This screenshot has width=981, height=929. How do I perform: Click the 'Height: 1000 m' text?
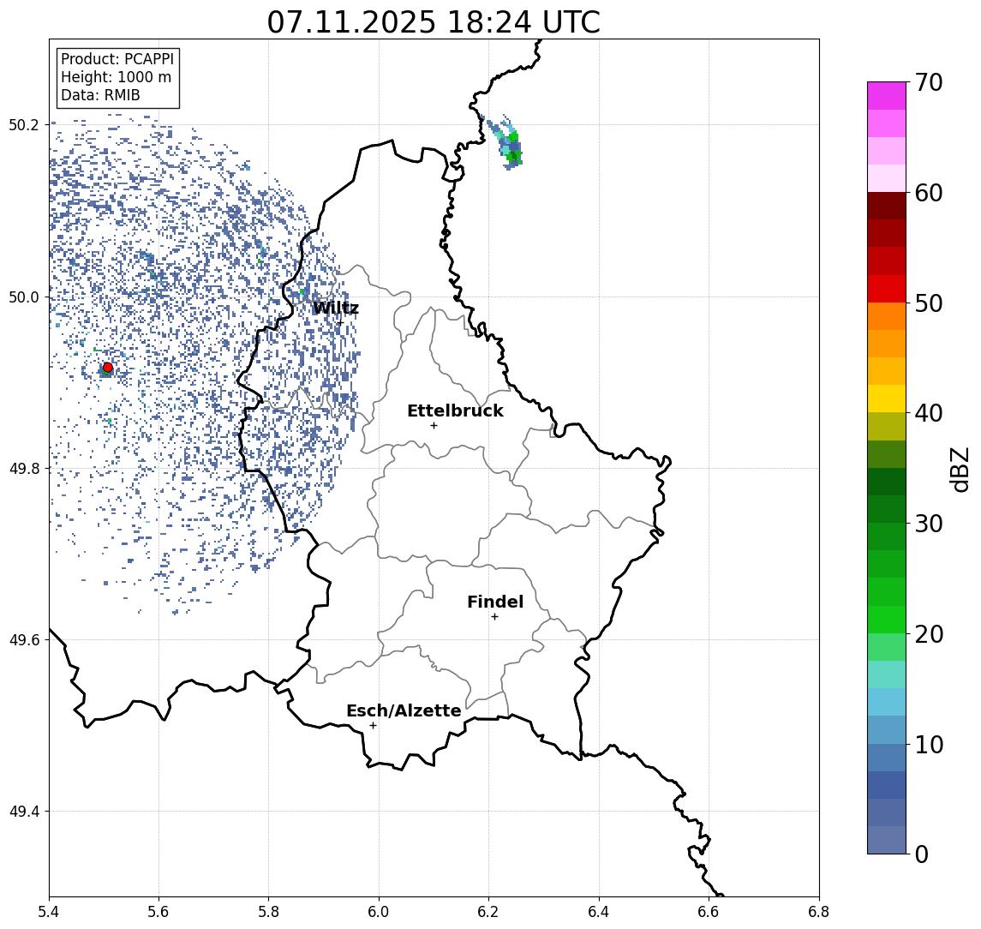[116, 78]
